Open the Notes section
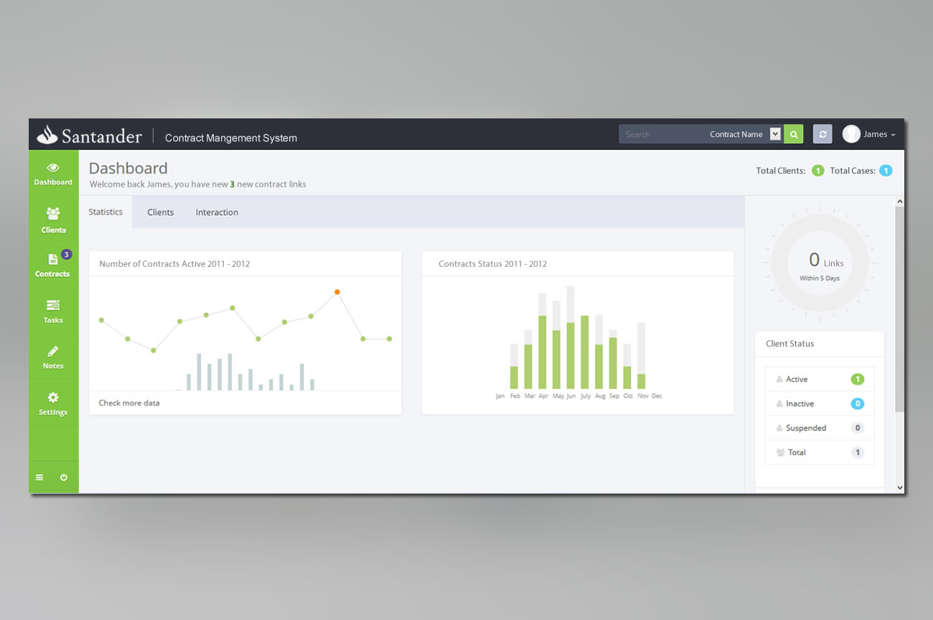The height and width of the screenshot is (620, 933). click(x=53, y=357)
